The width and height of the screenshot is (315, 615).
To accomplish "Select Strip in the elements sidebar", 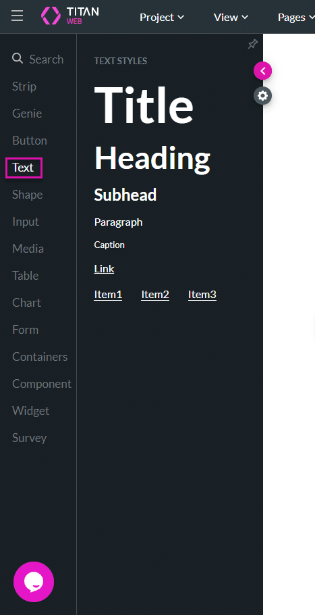I will [24, 87].
